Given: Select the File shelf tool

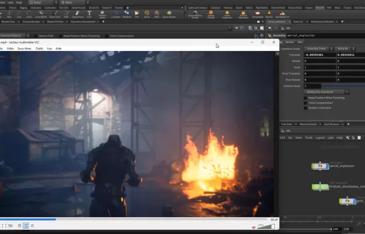Looking at the screenshot, I should [x=137, y=14].
